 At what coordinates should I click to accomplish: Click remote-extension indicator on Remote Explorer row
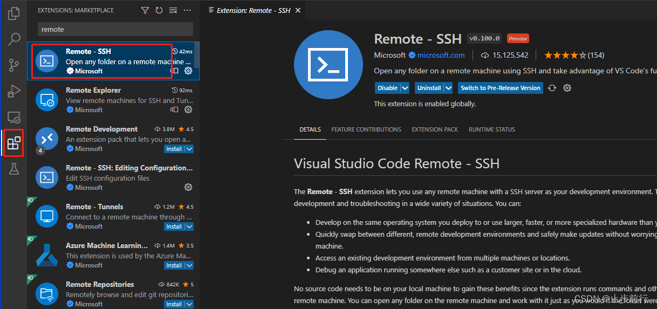(174, 109)
